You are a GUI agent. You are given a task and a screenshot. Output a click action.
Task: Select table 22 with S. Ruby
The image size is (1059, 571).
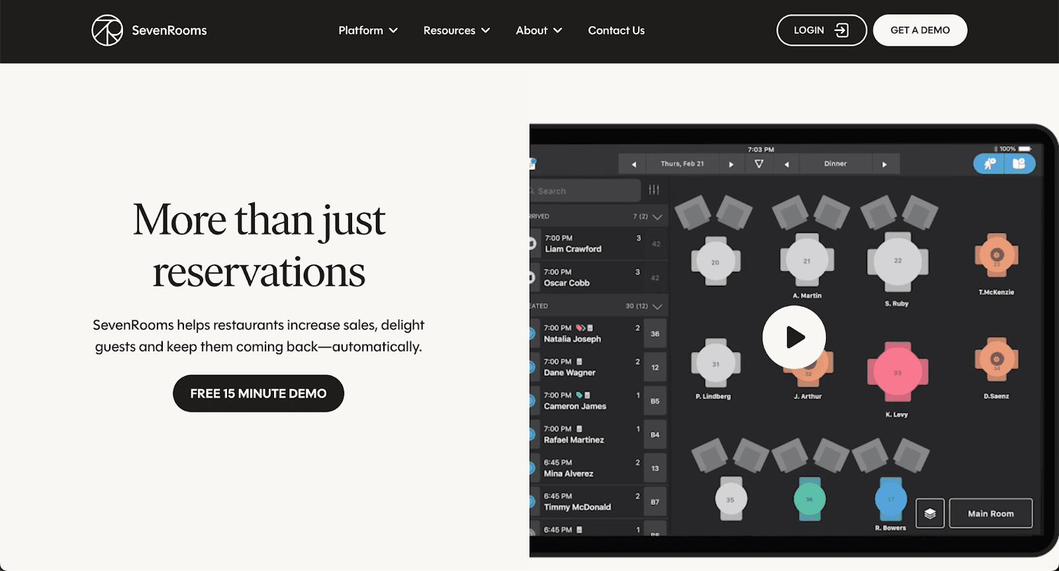(x=898, y=261)
